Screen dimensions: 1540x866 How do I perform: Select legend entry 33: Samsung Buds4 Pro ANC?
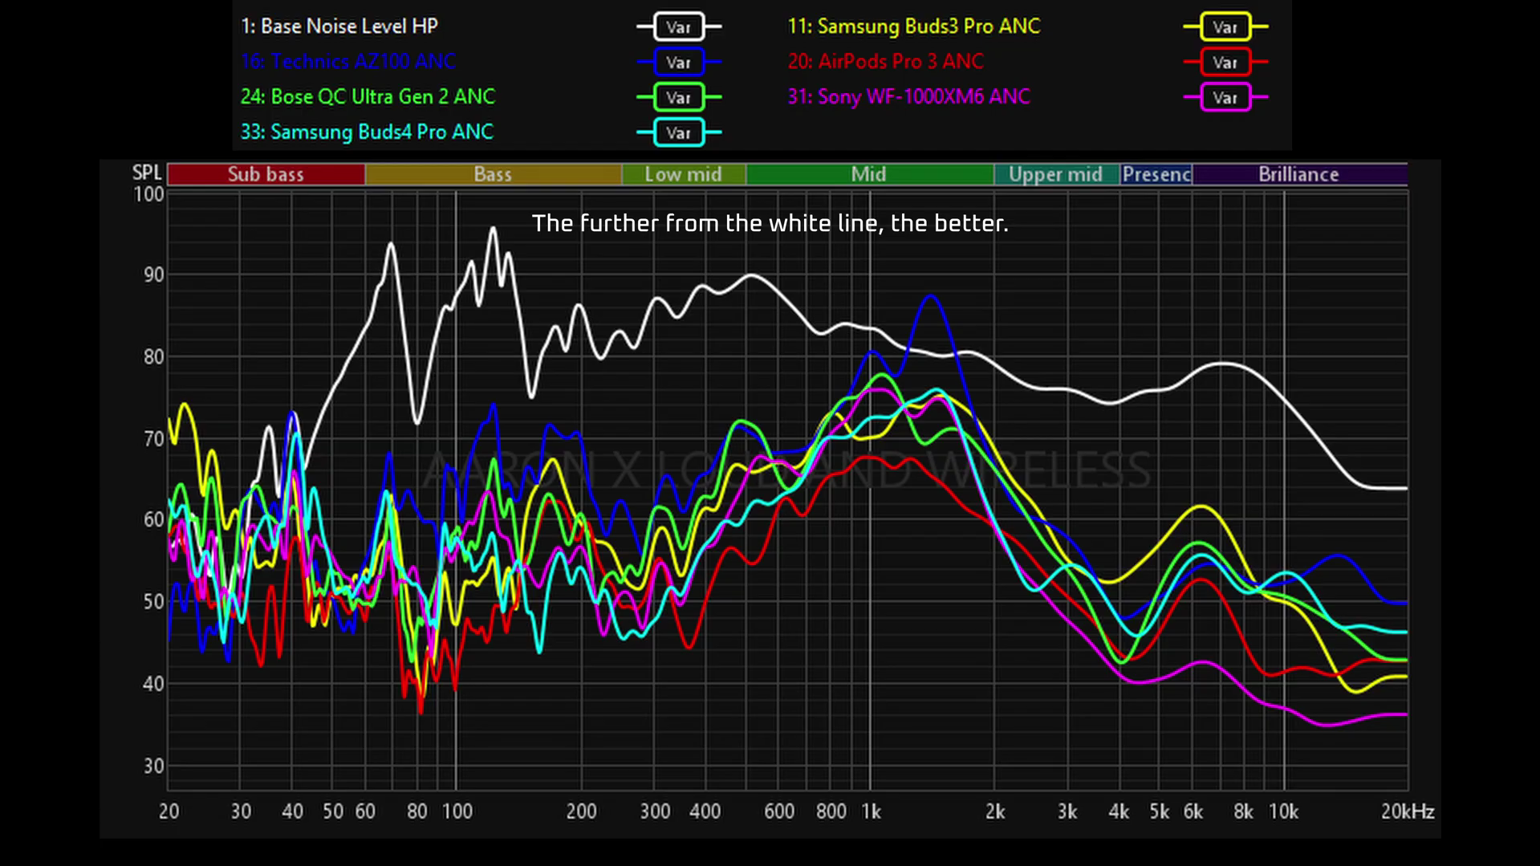[x=367, y=132]
